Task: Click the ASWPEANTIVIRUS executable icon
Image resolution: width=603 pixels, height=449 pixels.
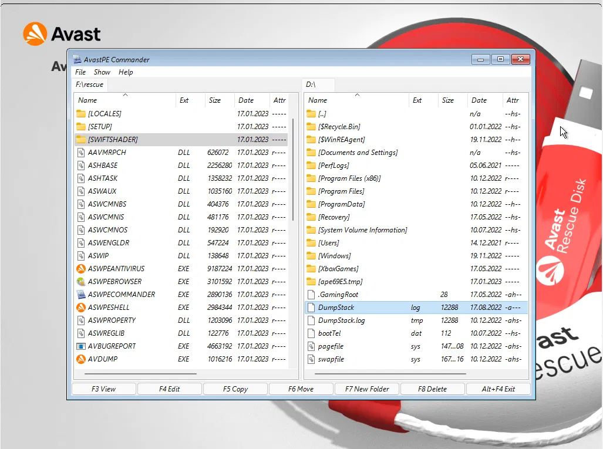Action: [x=81, y=269]
